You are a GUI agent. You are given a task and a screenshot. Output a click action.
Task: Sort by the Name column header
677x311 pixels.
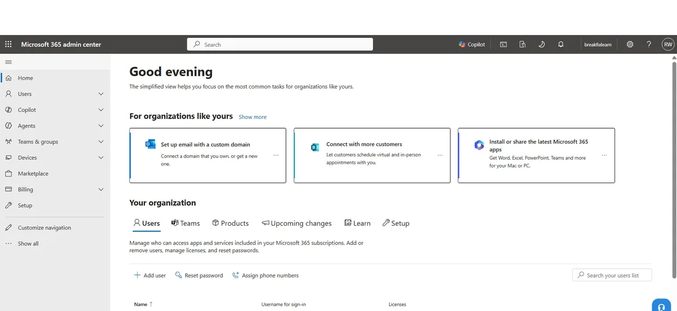pos(143,304)
